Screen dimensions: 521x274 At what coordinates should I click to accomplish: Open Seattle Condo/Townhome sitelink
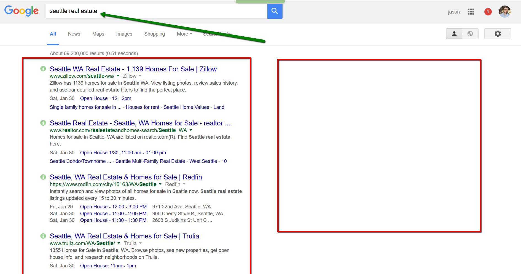tap(80, 161)
